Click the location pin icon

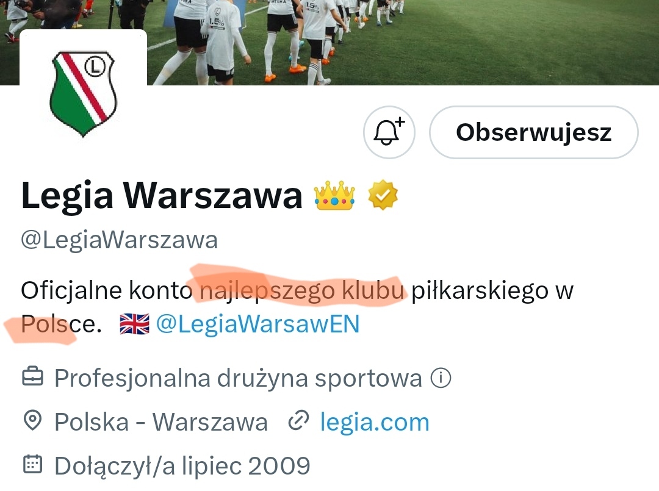tap(32, 420)
